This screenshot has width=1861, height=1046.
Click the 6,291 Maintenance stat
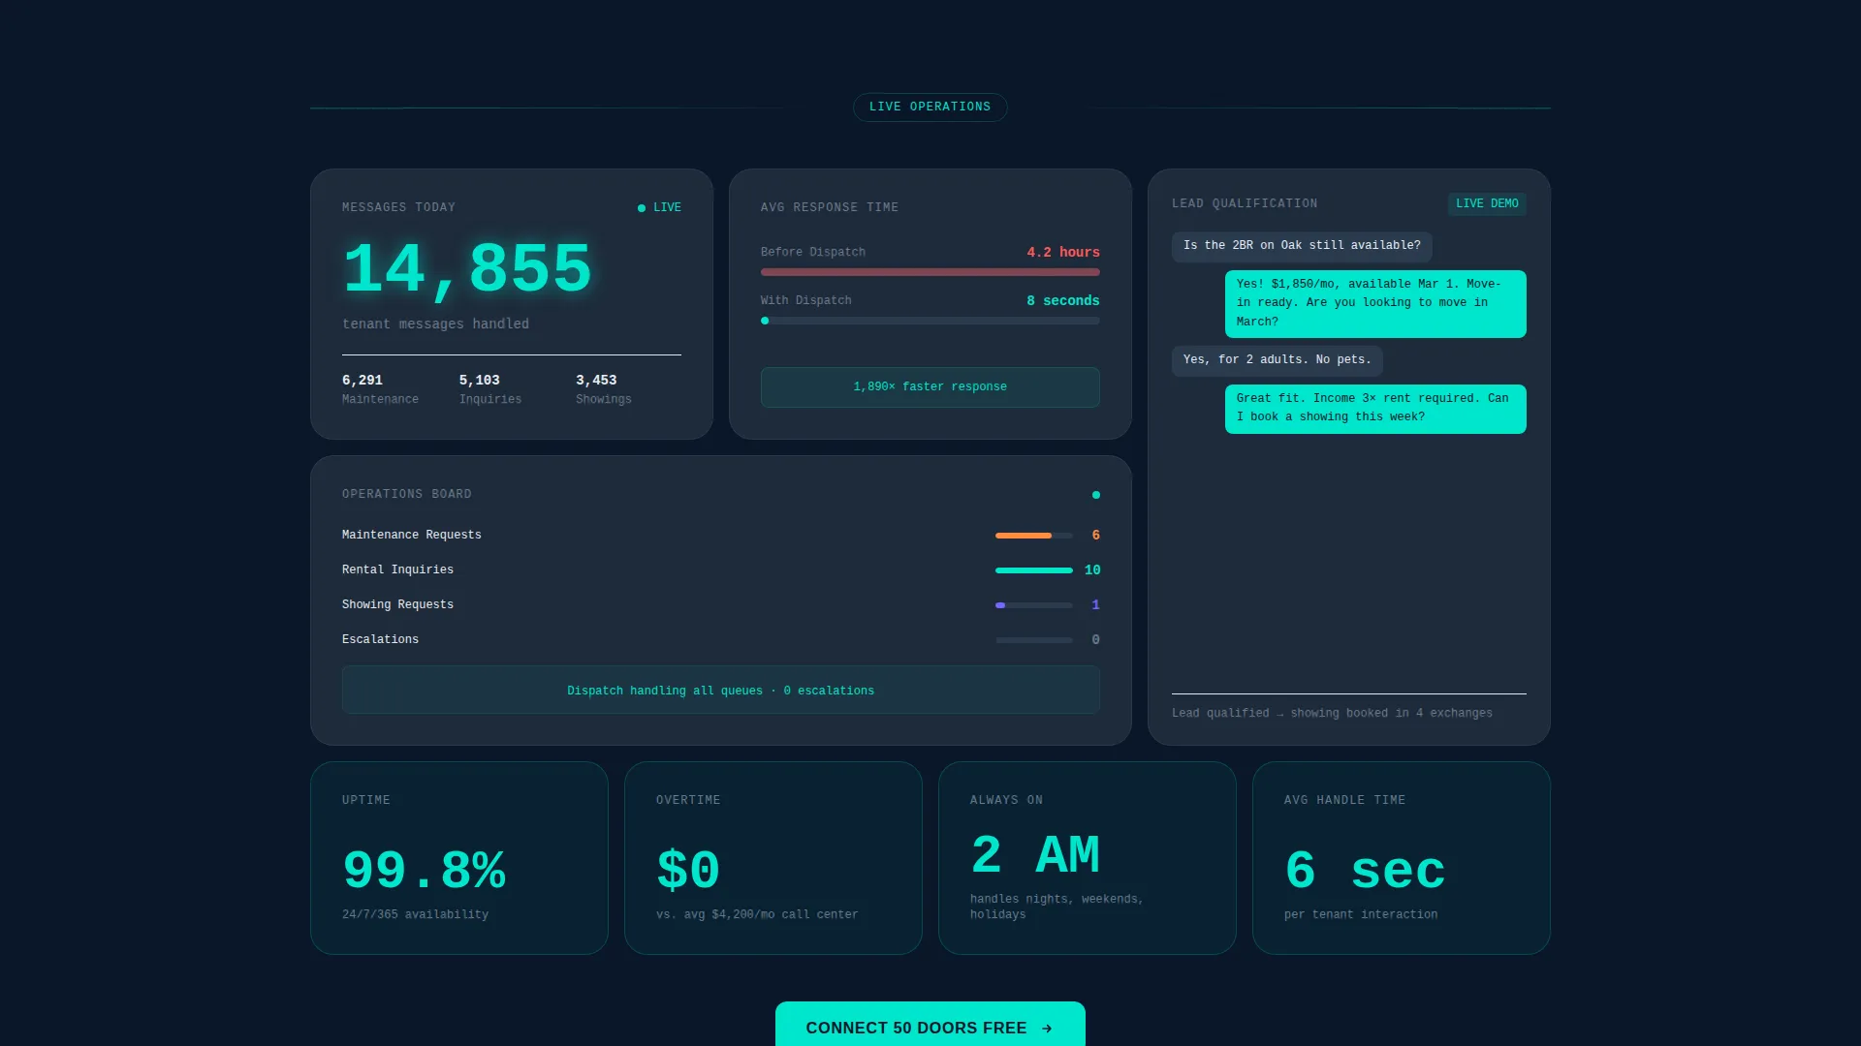pyautogui.click(x=380, y=389)
